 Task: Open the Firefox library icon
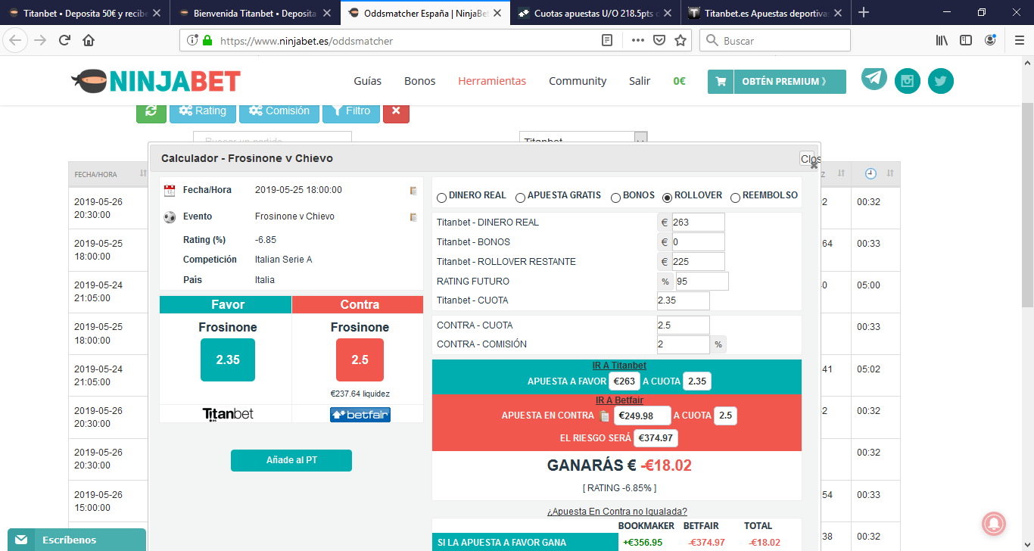(x=942, y=41)
